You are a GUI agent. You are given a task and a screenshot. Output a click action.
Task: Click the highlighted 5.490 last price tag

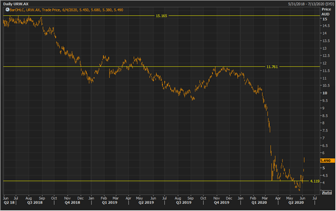point(327,160)
